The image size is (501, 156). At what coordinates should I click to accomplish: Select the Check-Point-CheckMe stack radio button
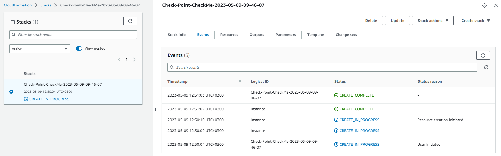pos(11,92)
